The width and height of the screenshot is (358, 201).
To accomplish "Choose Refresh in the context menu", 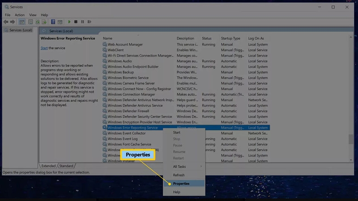I will [184, 175].
